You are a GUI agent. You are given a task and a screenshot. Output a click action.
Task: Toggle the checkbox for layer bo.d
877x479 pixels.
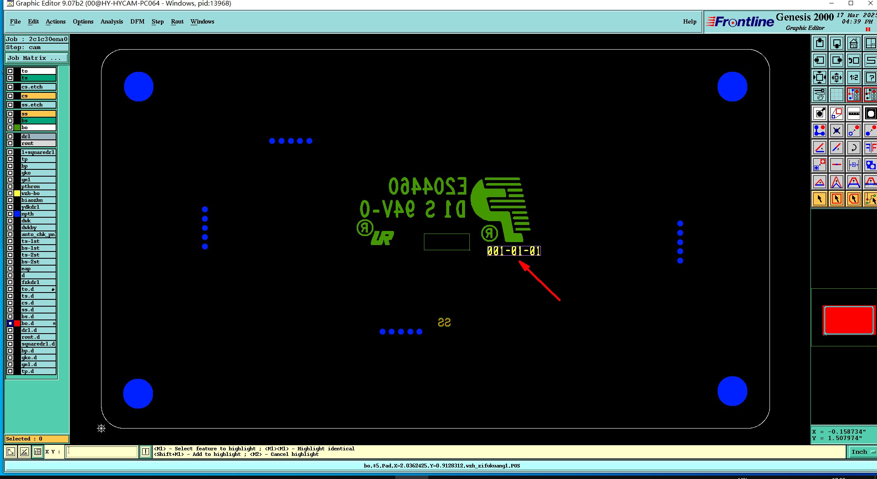[x=10, y=323]
